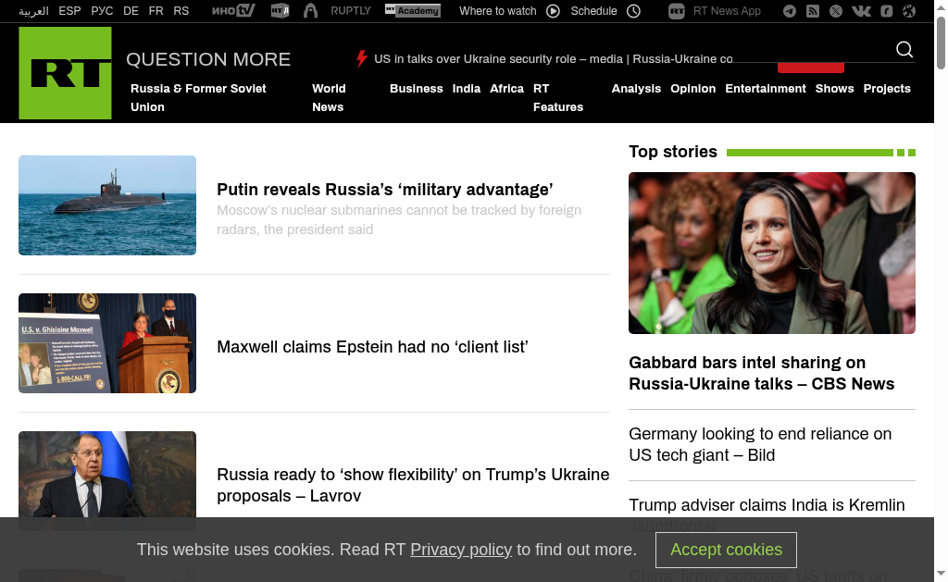Open 'Germany looking to end reliance' story
This screenshot has height=582, width=948.
click(760, 444)
